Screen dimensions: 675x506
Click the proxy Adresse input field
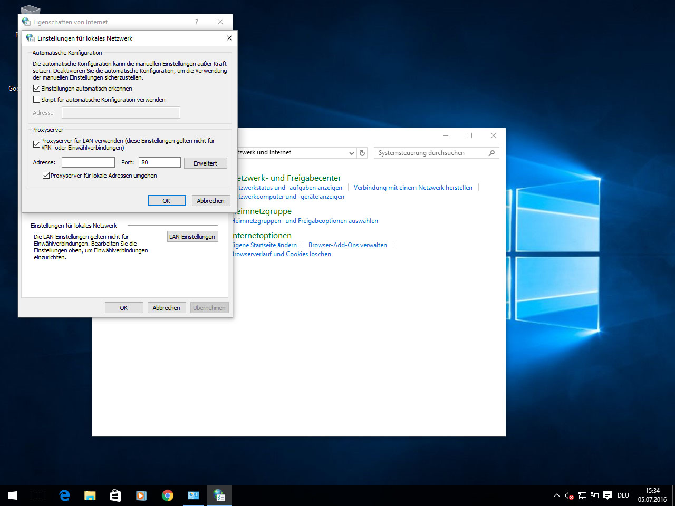[88, 162]
